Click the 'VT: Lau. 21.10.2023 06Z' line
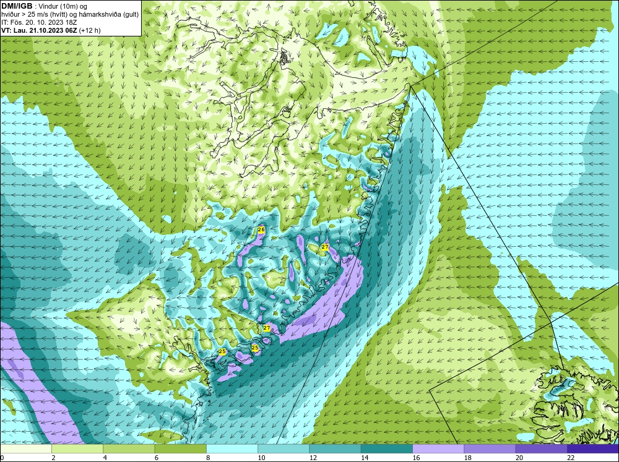 click(39, 30)
